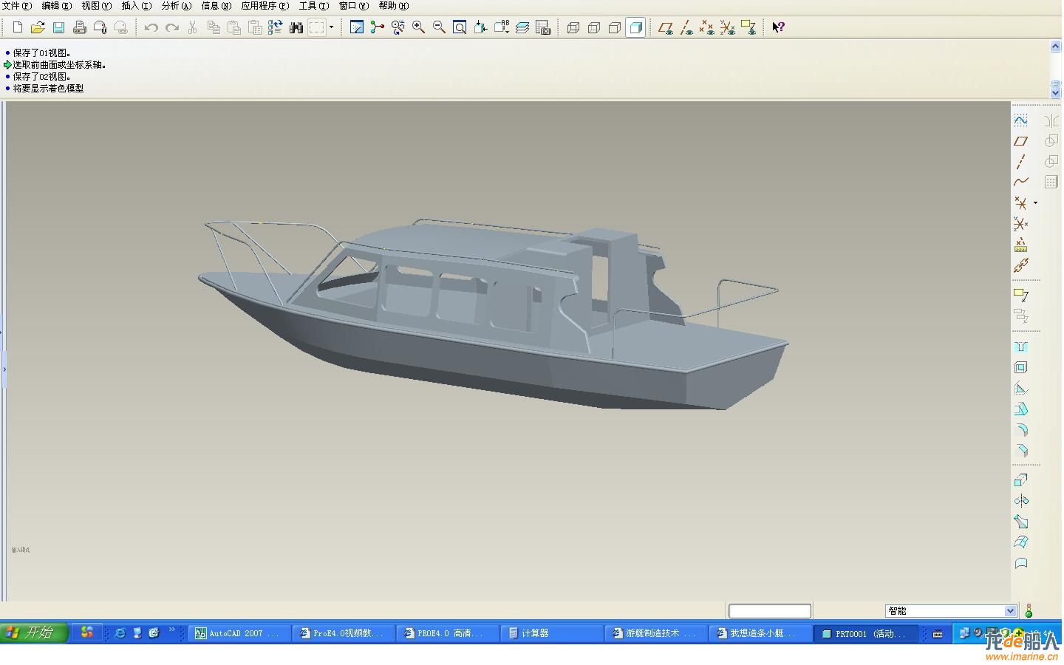Click the Zoom Out magnifier
This screenshot has width=1064, height=665.
[x=439, y=27]
